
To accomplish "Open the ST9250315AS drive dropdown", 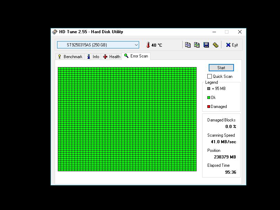I will point(98,45).
